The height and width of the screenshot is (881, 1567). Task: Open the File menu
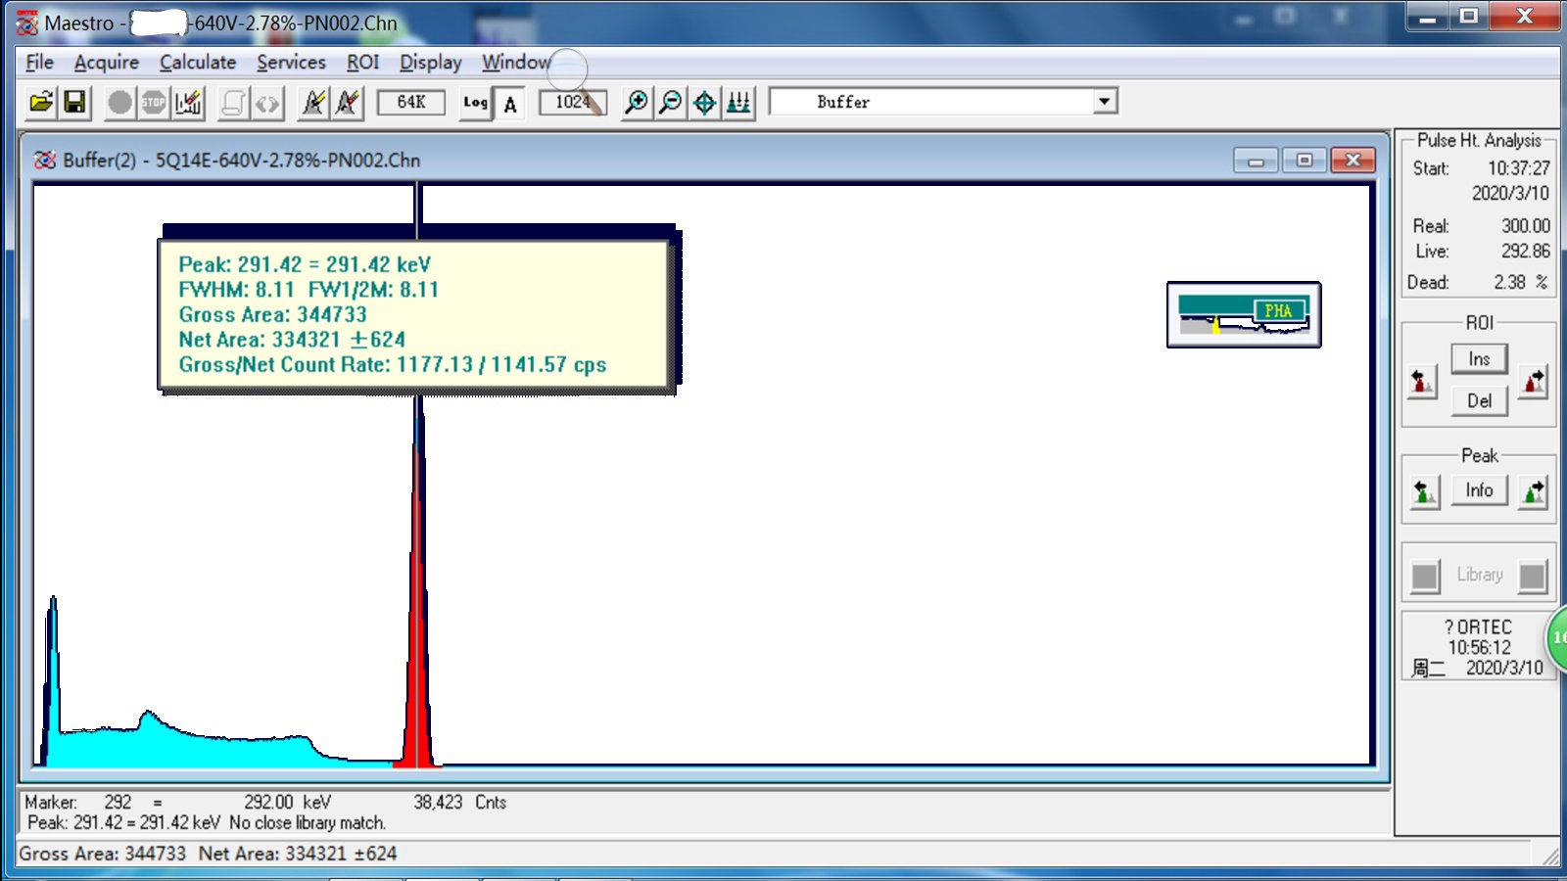[x=39, y=62]
